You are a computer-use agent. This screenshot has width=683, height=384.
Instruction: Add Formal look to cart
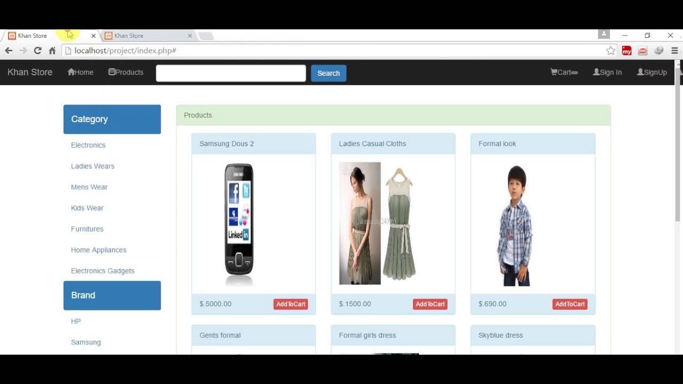(570, 304)
